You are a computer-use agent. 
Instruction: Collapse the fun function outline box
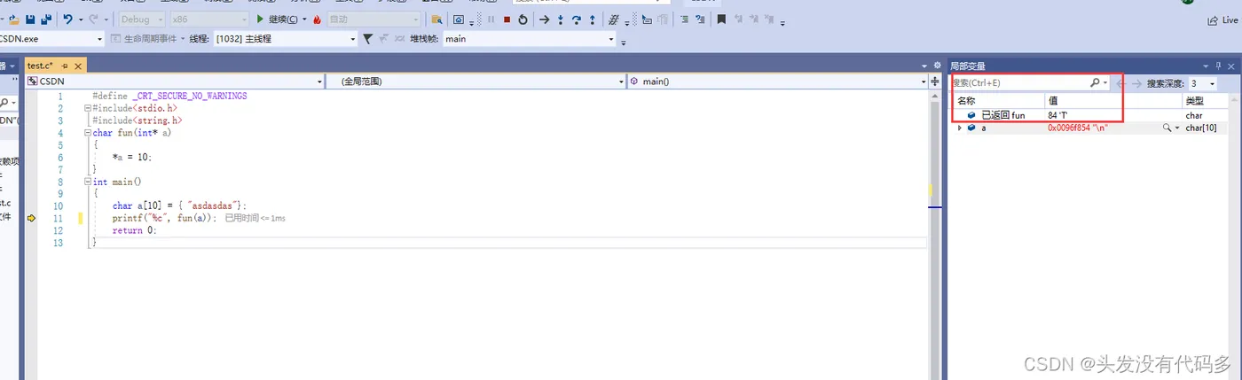87,133
